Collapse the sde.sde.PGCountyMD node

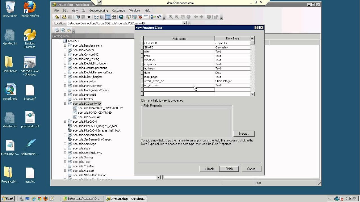65,104
